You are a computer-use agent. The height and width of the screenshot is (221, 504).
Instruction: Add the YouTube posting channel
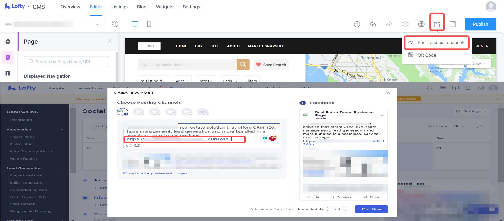(x=170, y=112)
